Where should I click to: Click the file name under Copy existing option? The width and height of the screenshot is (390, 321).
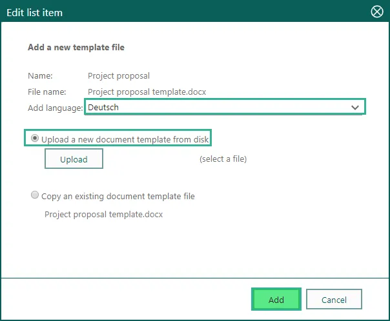pos(103,214)
